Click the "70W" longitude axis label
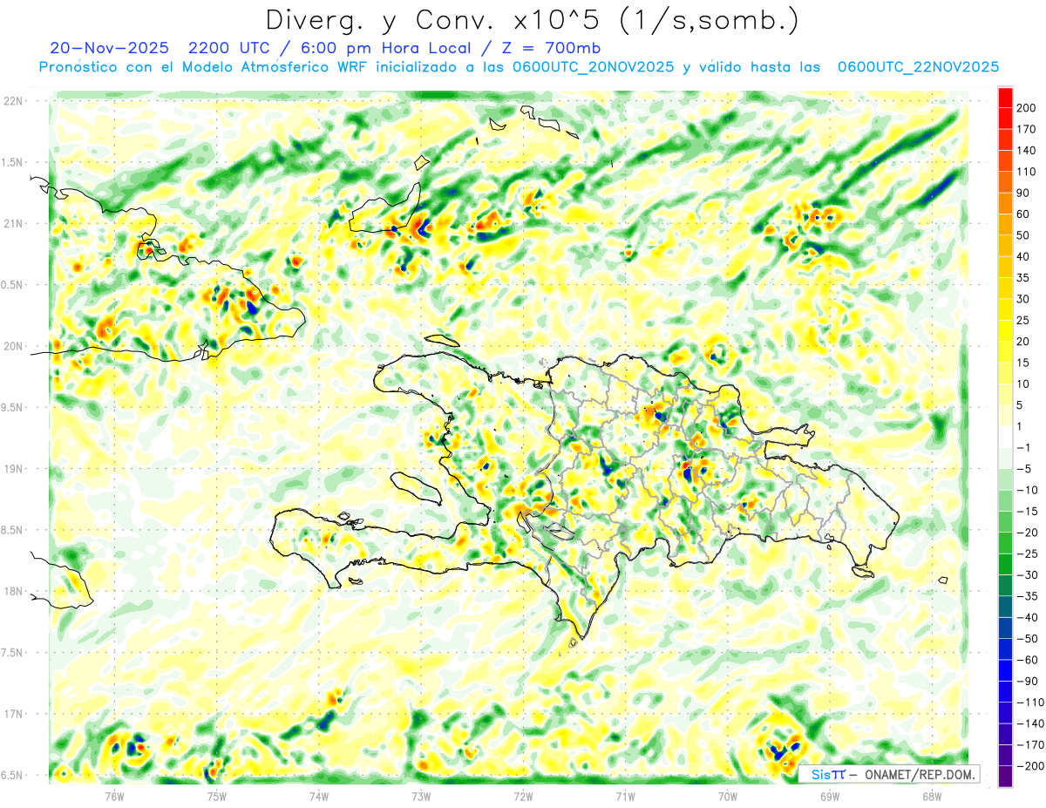The image size is (1046, 808). pyautogui.click(x=728, y=796)
